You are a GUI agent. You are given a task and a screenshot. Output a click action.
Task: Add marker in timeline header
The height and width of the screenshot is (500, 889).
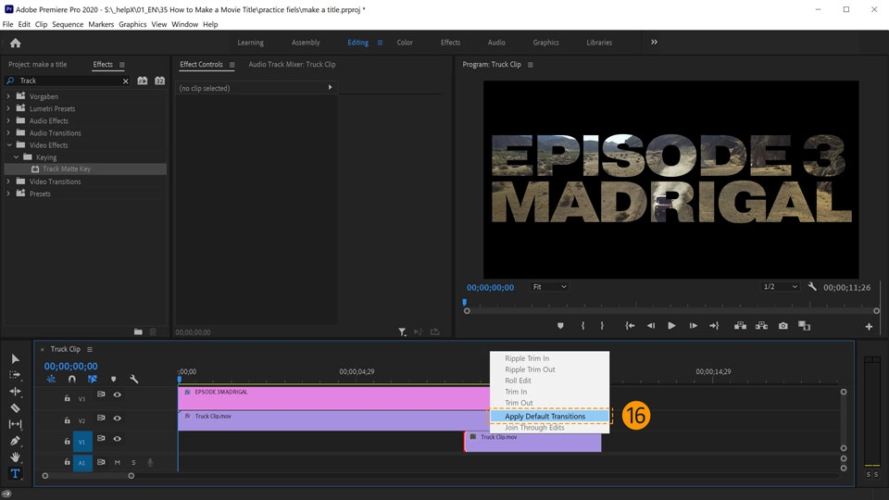[x=113, y=380]
